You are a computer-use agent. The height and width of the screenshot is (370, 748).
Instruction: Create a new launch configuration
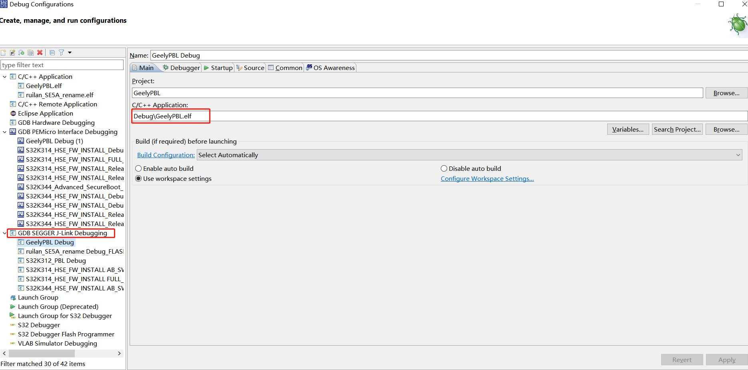point(3,52)
